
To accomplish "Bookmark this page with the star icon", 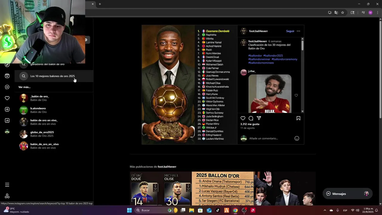I will pyautogui.click(x=343, y=13).
